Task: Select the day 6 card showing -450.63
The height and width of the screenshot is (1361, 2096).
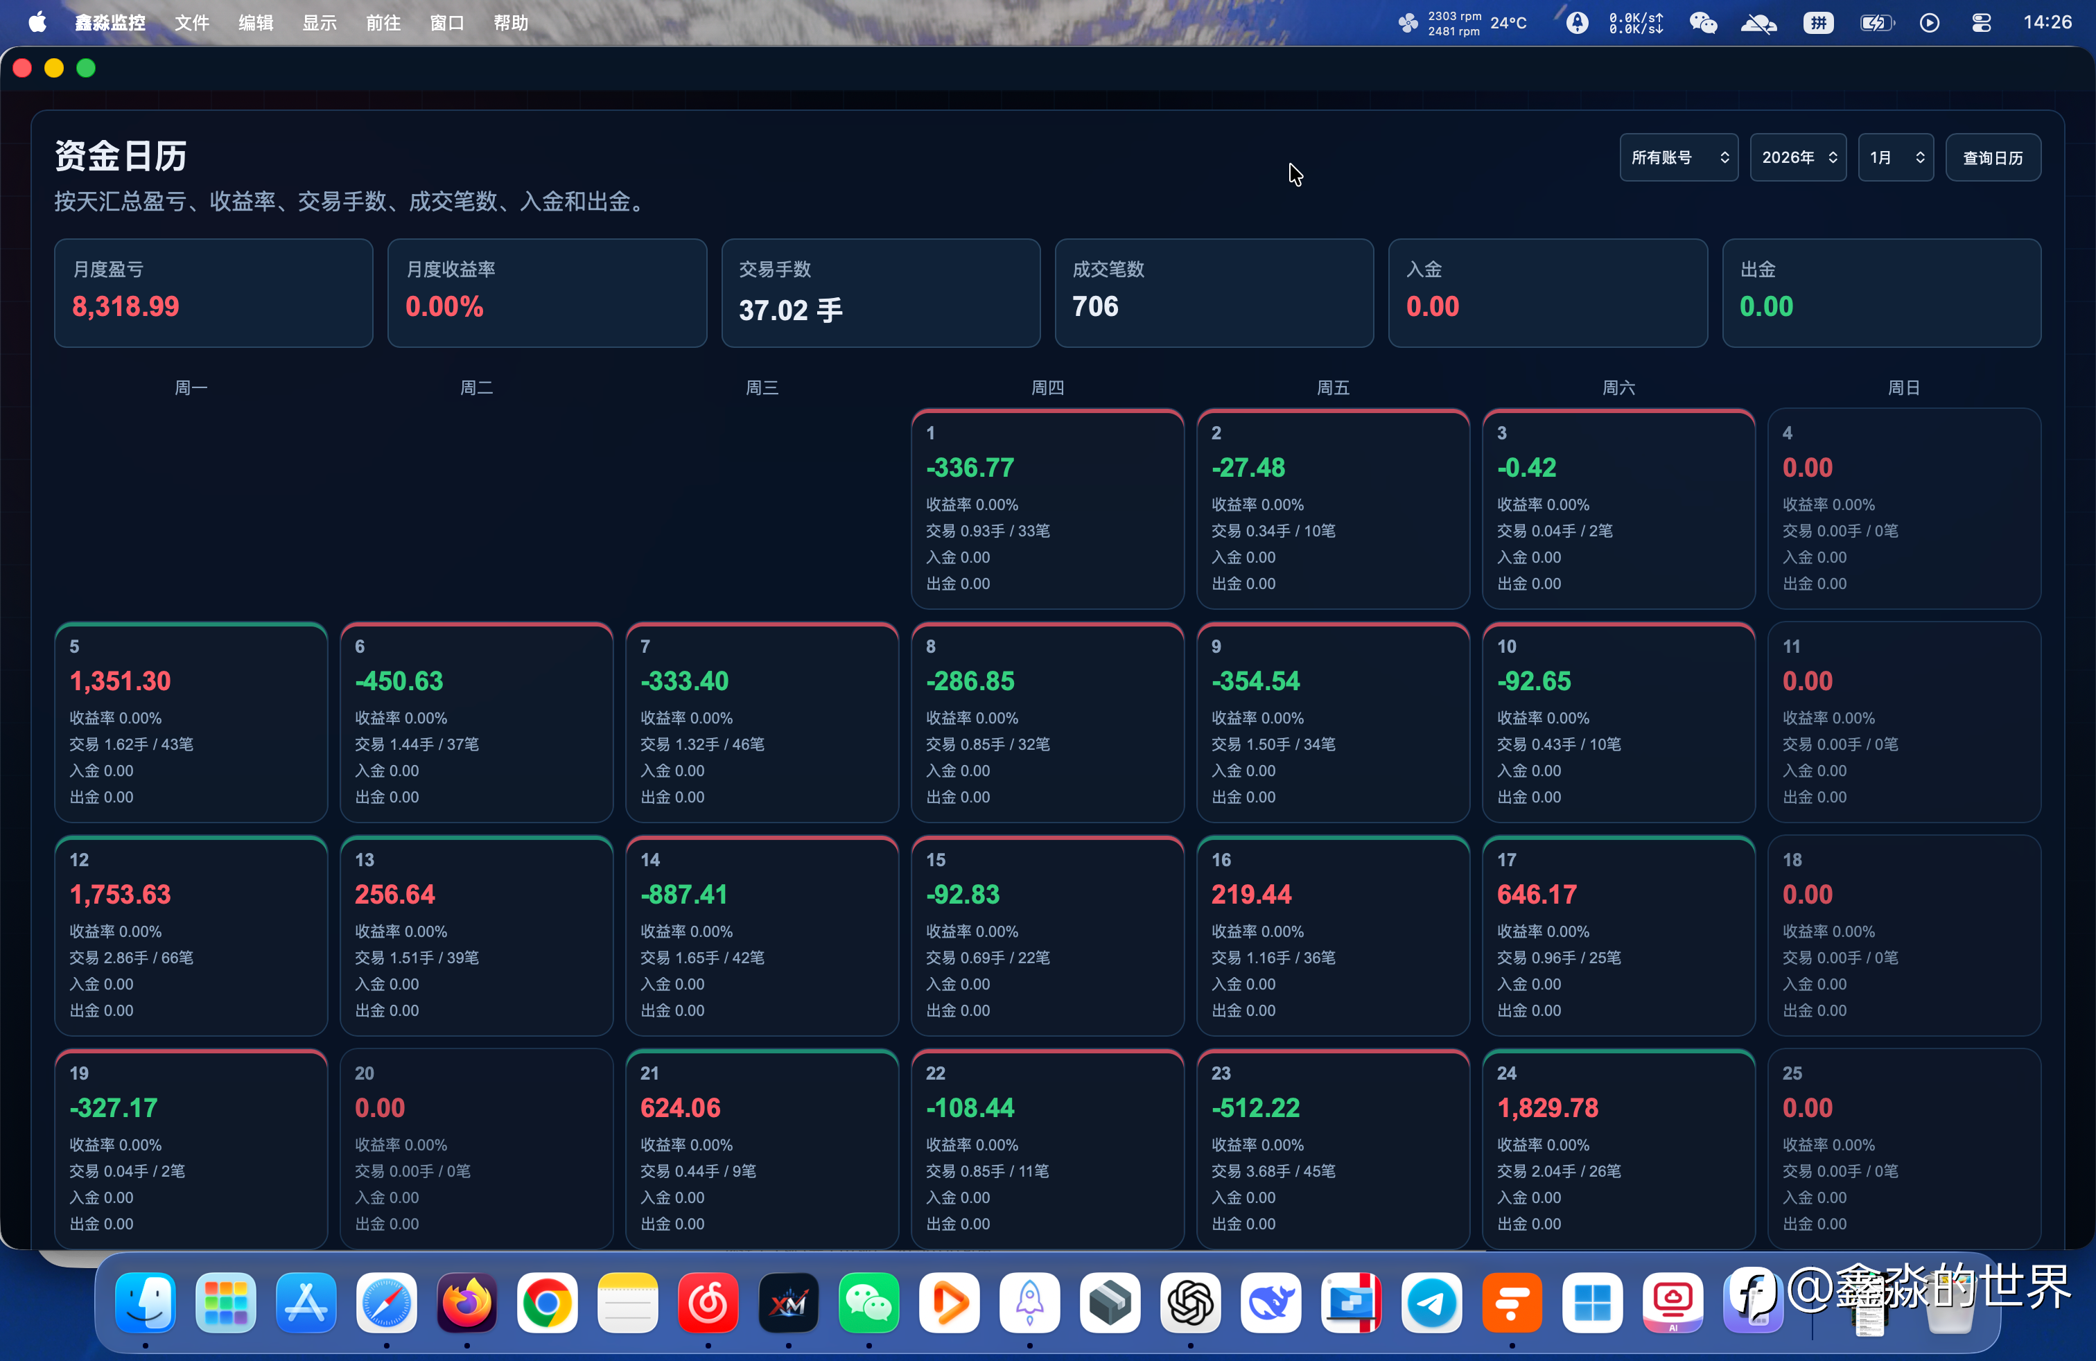Action: tap(476, 722)
